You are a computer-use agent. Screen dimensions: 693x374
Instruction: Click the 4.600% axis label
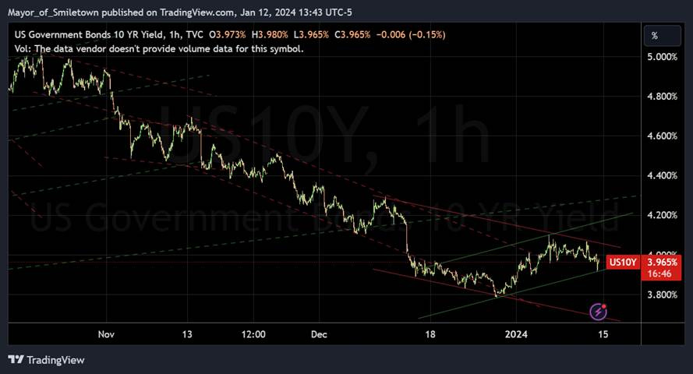tap(662, 136)
